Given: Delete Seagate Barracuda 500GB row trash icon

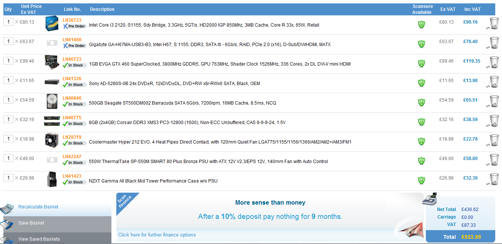Looking at the screenshot, I should [x=493, y=101].
